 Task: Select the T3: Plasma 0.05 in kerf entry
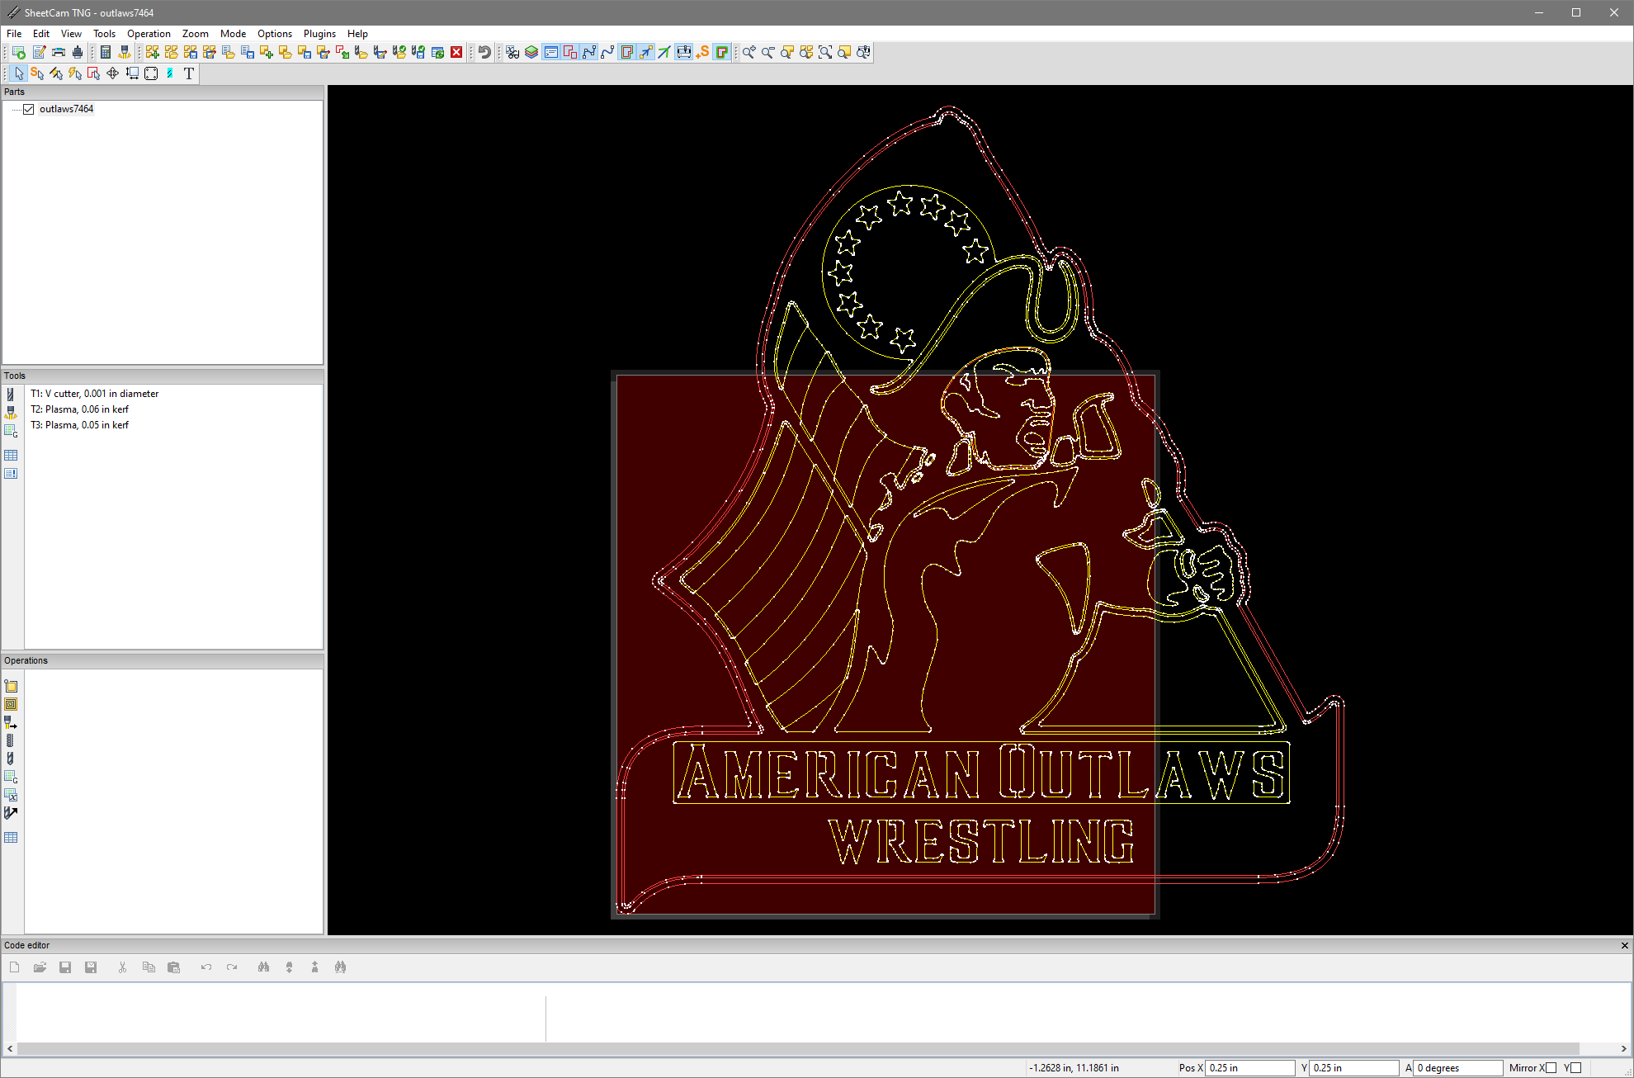(x=79, y=425)
